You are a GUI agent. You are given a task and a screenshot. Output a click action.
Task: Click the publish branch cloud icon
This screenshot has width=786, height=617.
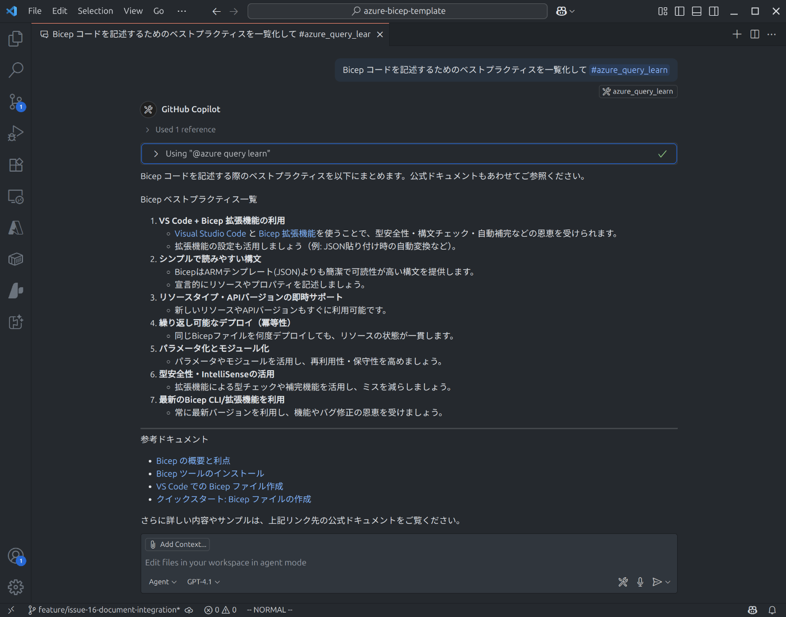click(189, 610)
